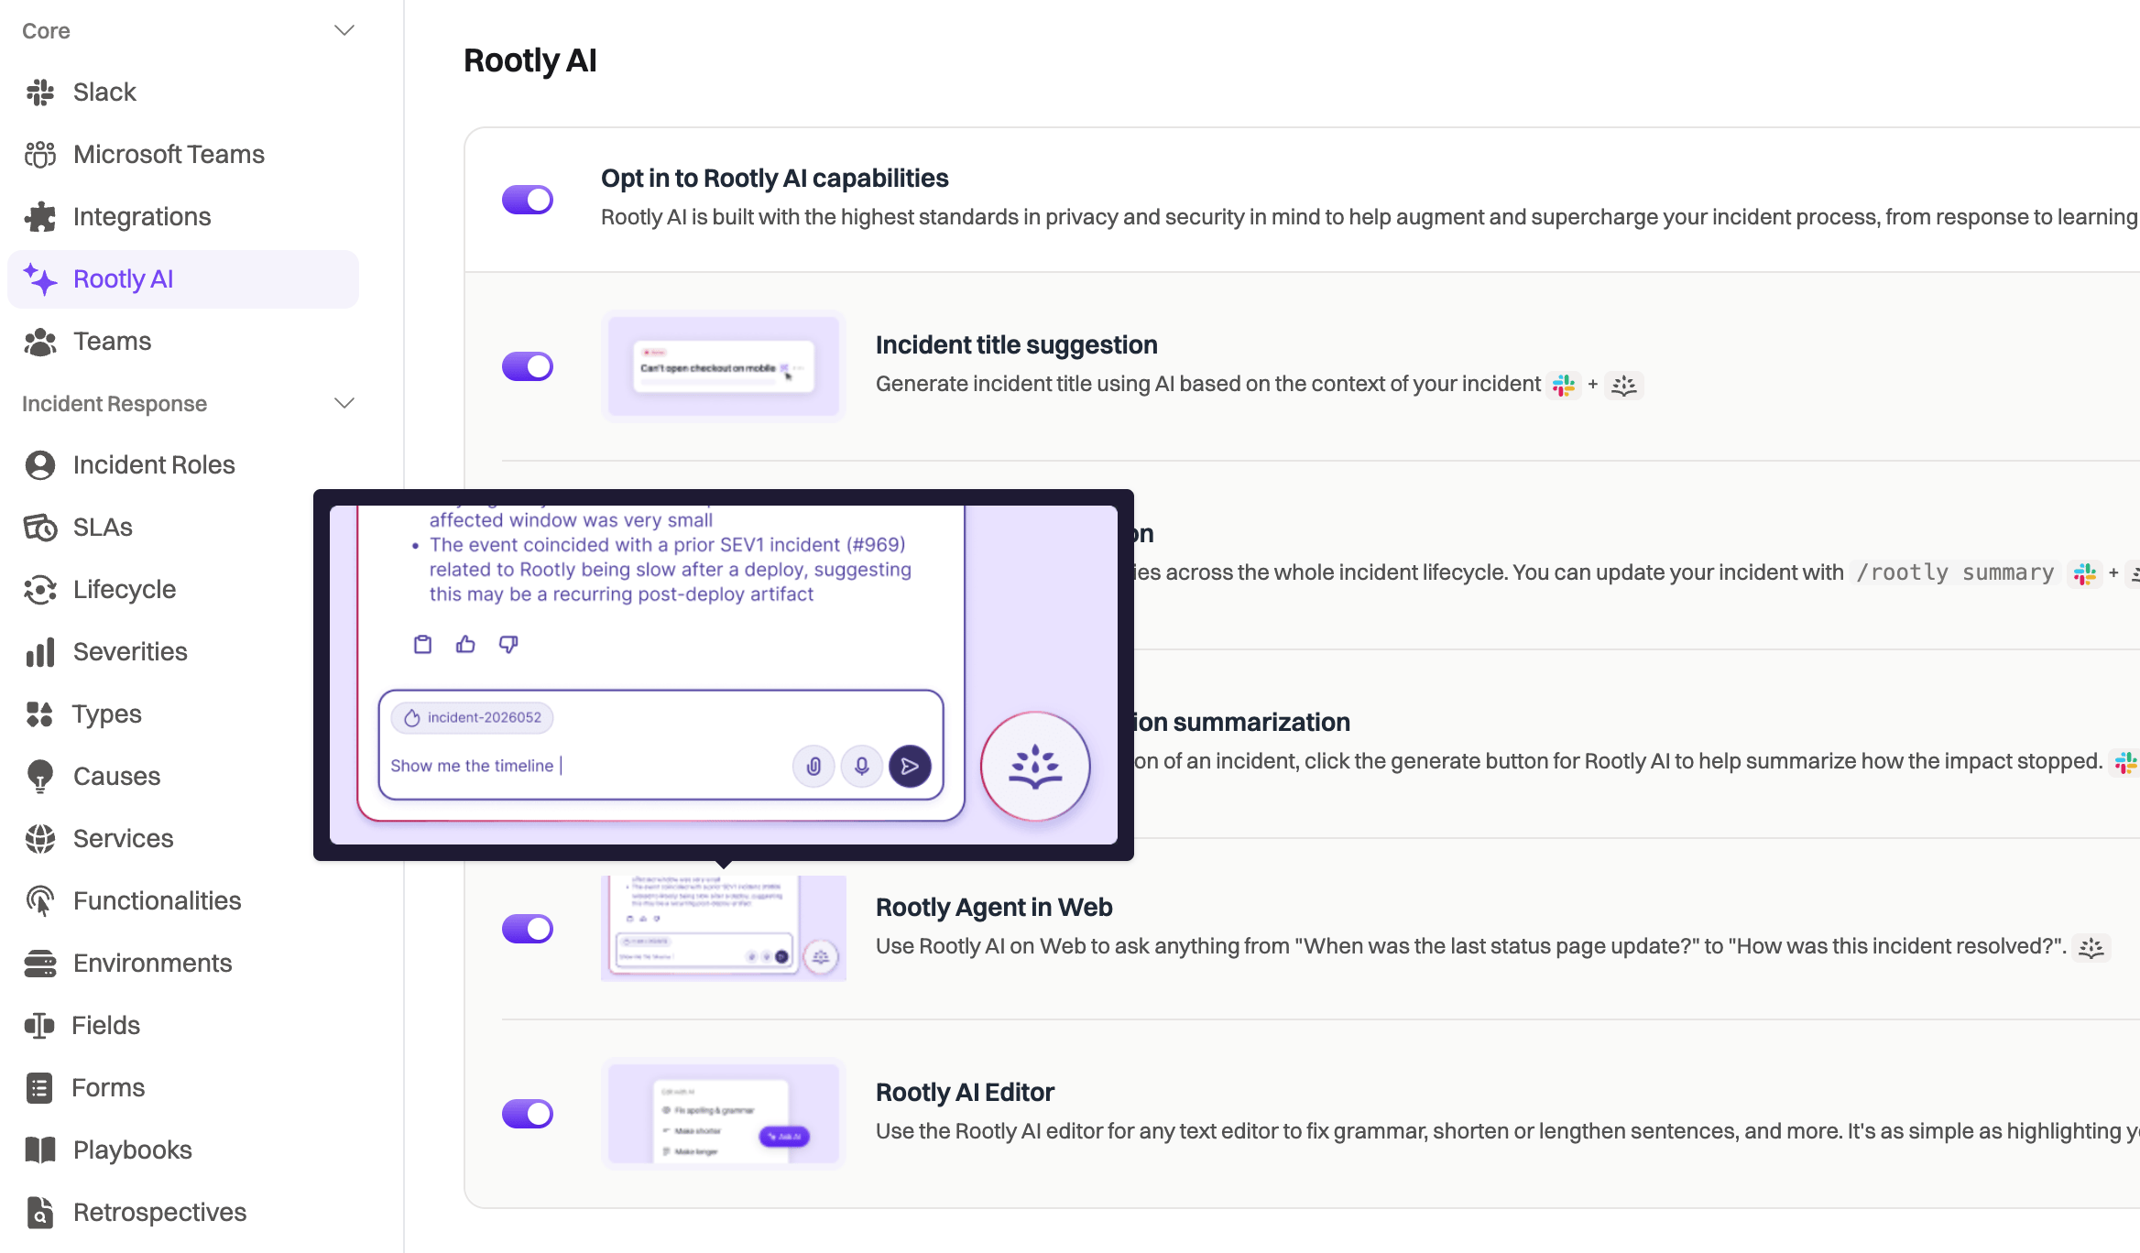Click Slack icon next to /rootly summary
2140x1253 pixels.
point(2085,574)
